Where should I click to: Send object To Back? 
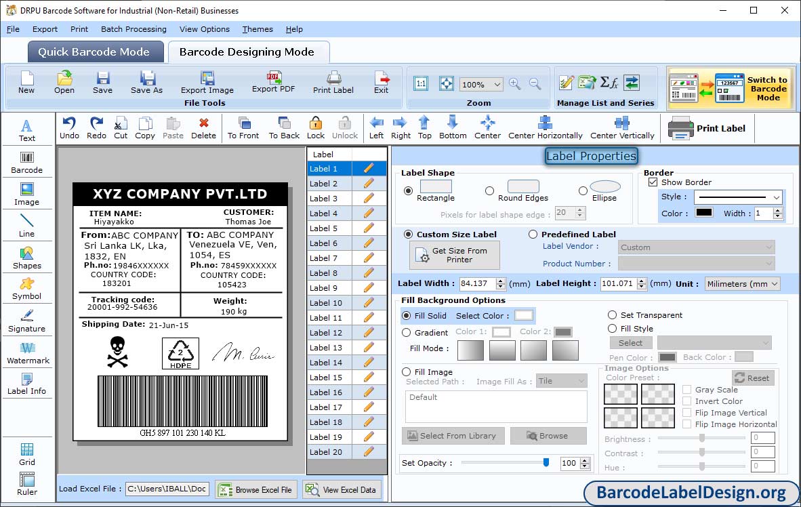284,128
